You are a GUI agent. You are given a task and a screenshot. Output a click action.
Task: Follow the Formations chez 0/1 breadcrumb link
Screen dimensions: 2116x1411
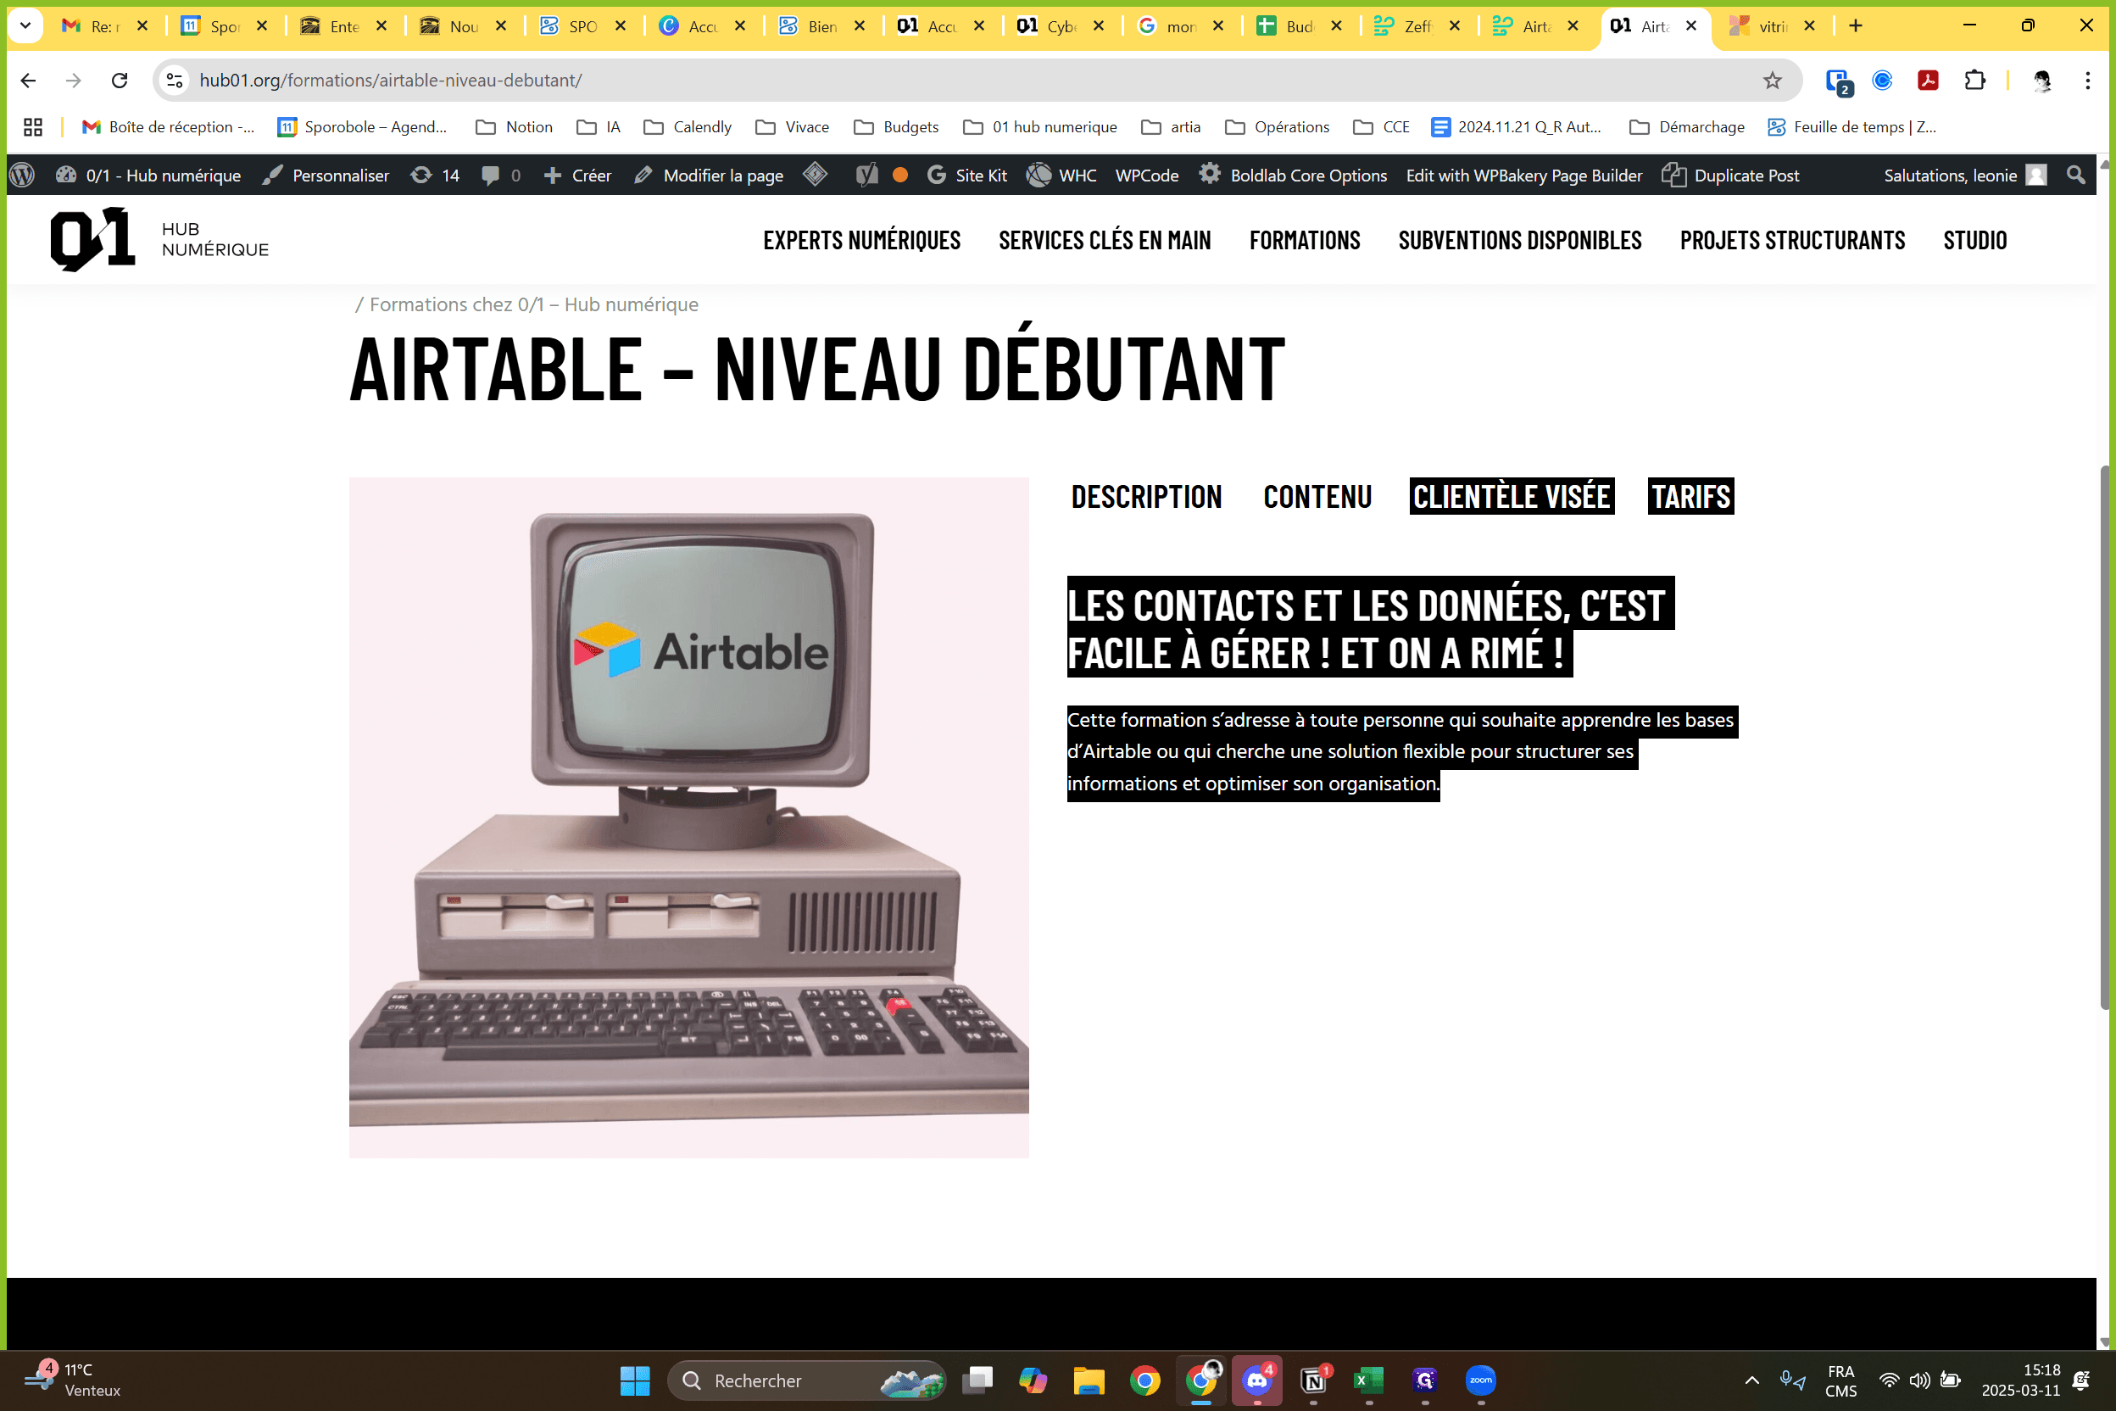pos(533,305)
